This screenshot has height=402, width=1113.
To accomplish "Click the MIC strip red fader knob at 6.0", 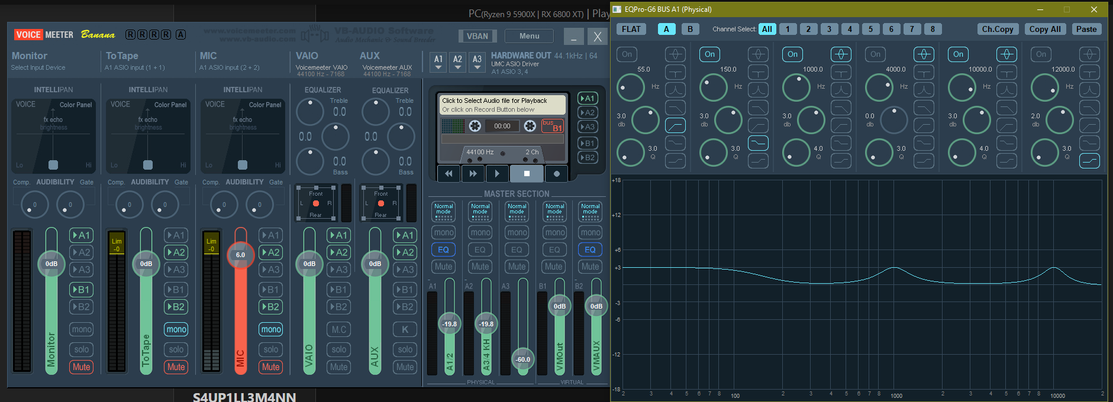I will pyautogui.click(x=240, y=255).
